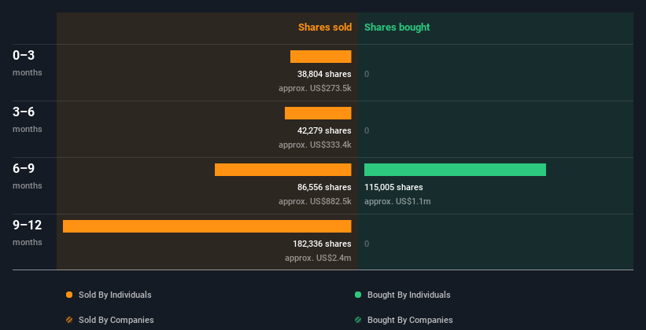
Task: Click the '115,005 shares' value
Action: point(393,187)
